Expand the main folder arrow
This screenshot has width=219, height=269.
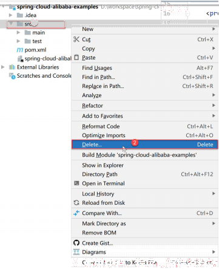18,32
